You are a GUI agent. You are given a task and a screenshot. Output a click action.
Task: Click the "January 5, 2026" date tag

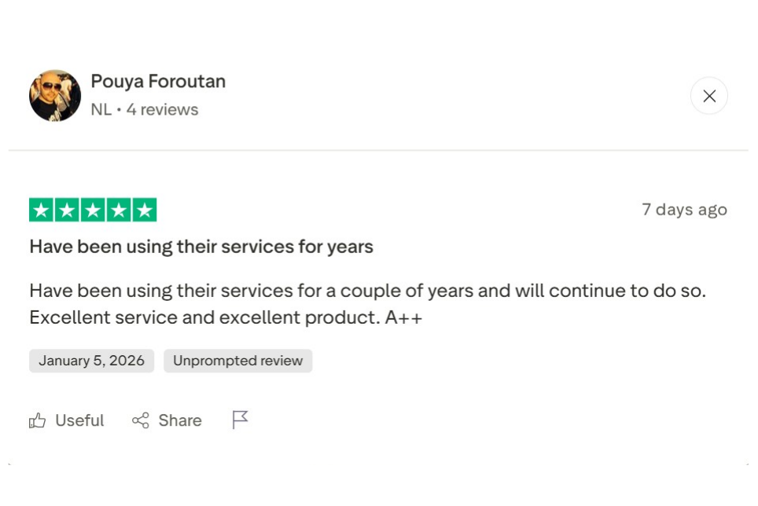tap(91, 361)
